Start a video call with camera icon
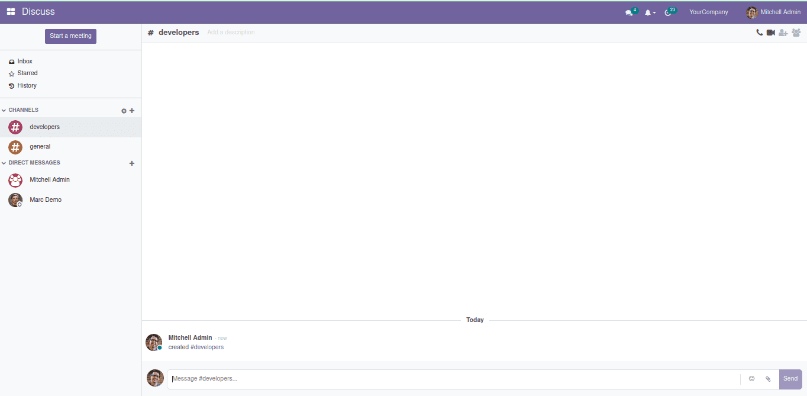This screenshot has width=807, height=396. tap(770, 33)
